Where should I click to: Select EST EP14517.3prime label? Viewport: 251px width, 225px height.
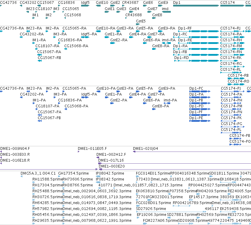tap(204, 197)
